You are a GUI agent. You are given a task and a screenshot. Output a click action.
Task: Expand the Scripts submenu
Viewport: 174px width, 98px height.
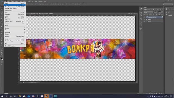14,34
